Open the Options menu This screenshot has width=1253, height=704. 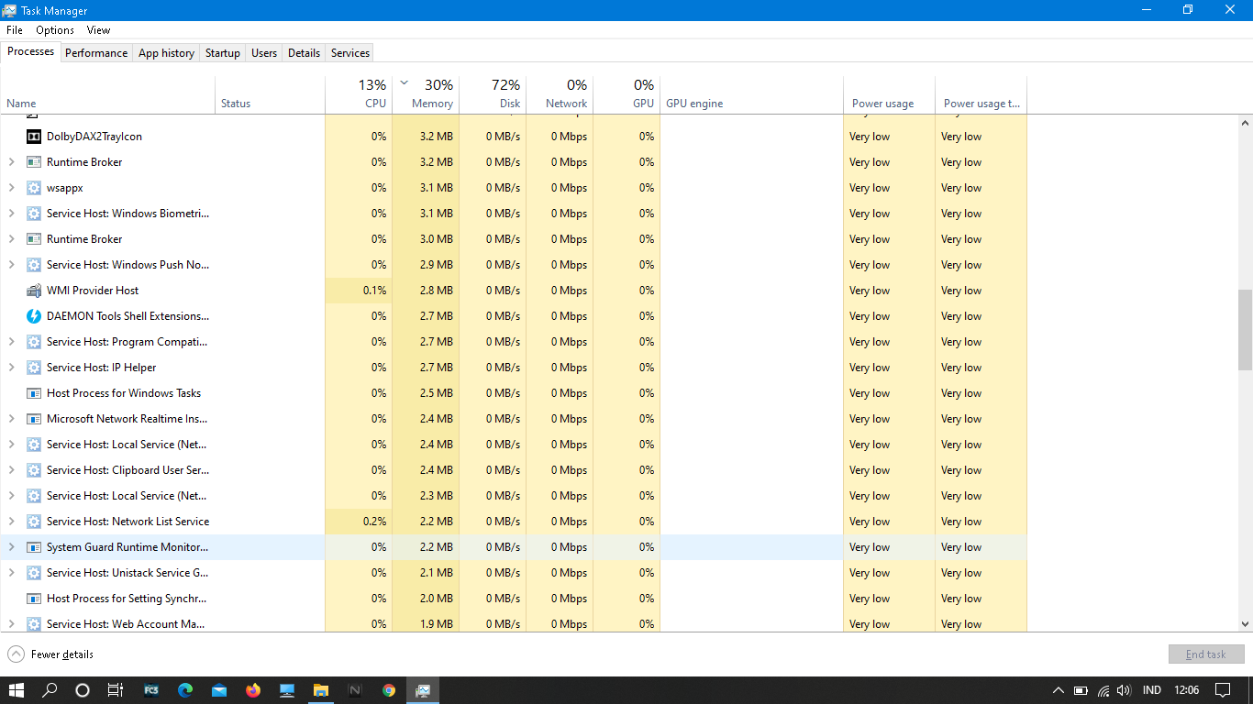55,30
